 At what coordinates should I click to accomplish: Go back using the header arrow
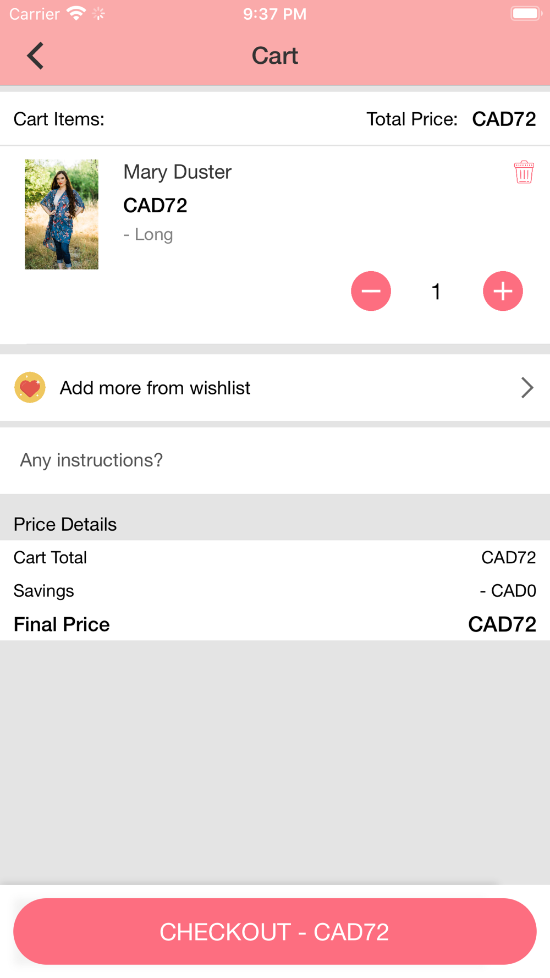(35, 56)
